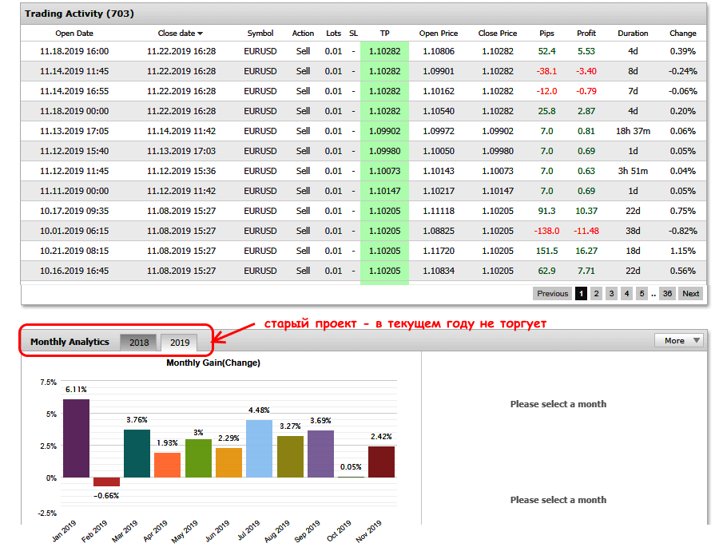Select the Apr 2019 orange bar
This screenshot has width=719, height=559.
coord(168,465)
